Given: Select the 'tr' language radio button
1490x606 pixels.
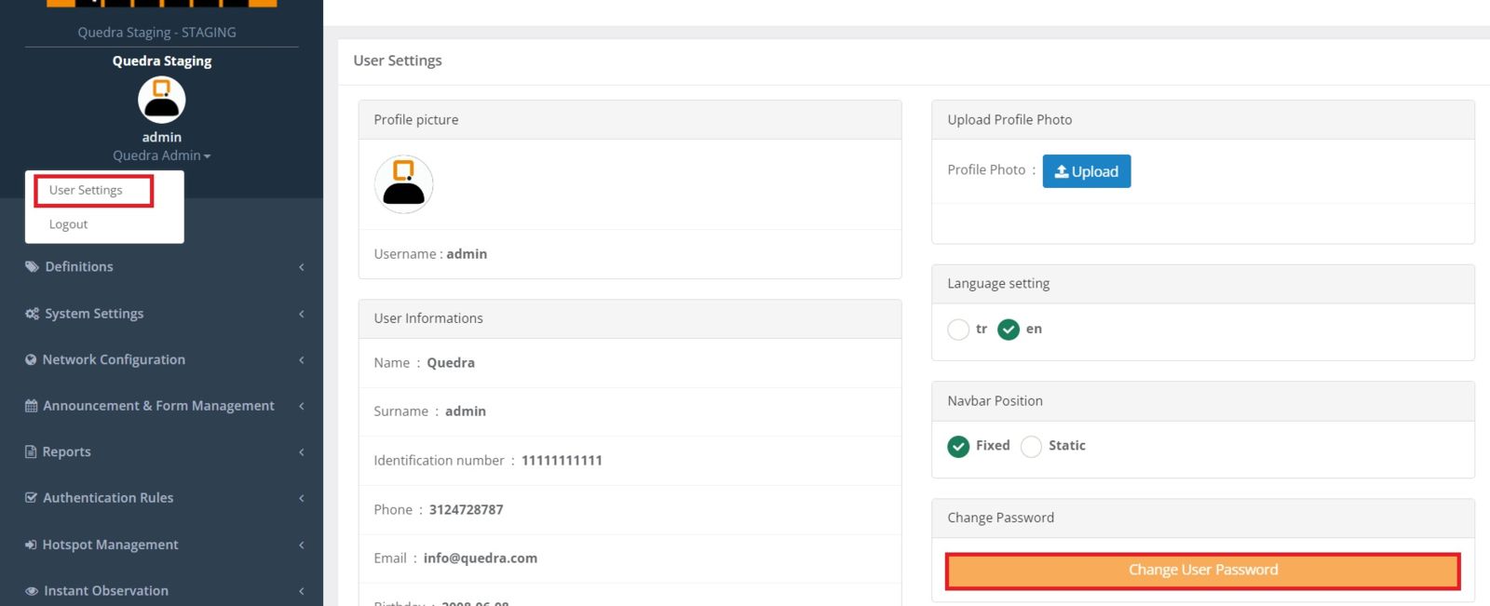Looking at the screenshot, I should point(958,330).
